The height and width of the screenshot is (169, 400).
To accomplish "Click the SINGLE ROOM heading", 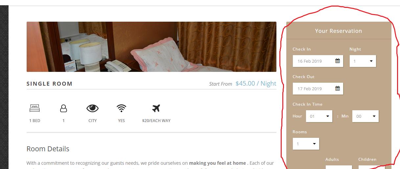I will tap(49, 84).
